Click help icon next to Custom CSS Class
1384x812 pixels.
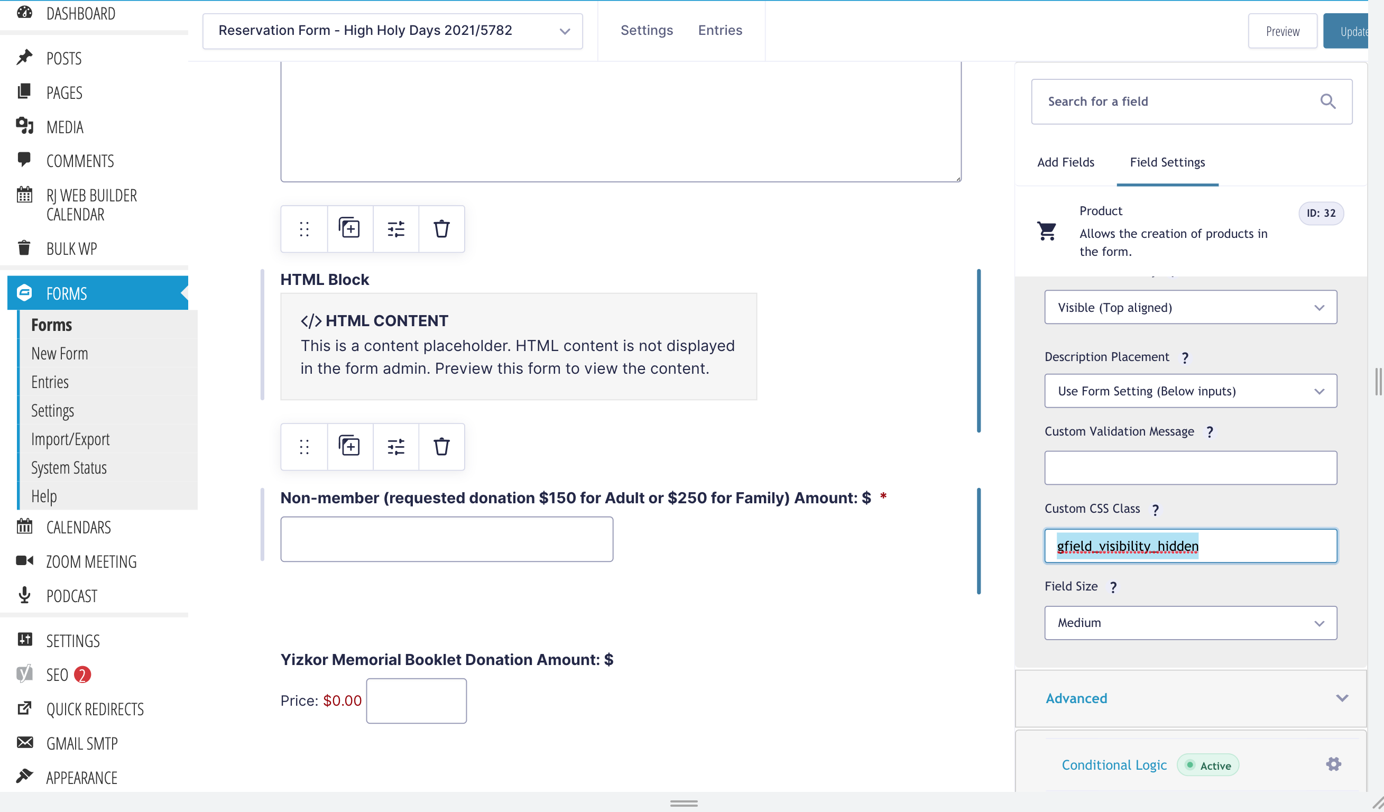point(1156,510)
